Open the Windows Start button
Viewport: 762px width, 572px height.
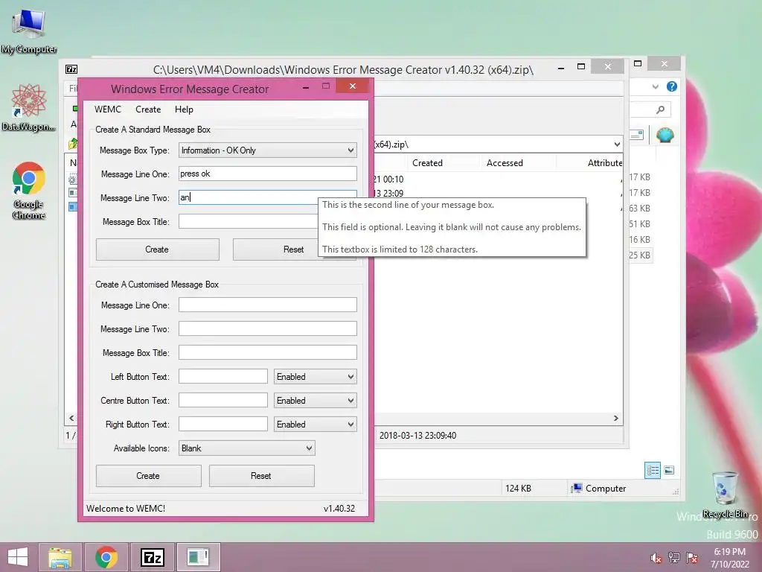coord(18,557)
